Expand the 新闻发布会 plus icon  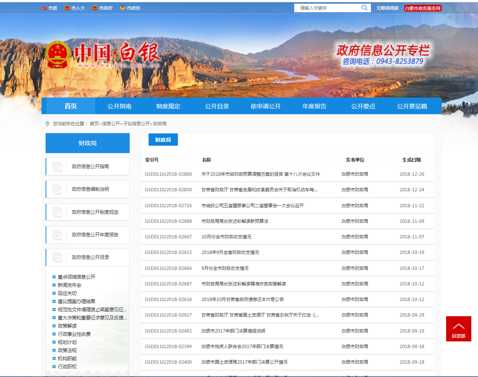tap(54, 285)
